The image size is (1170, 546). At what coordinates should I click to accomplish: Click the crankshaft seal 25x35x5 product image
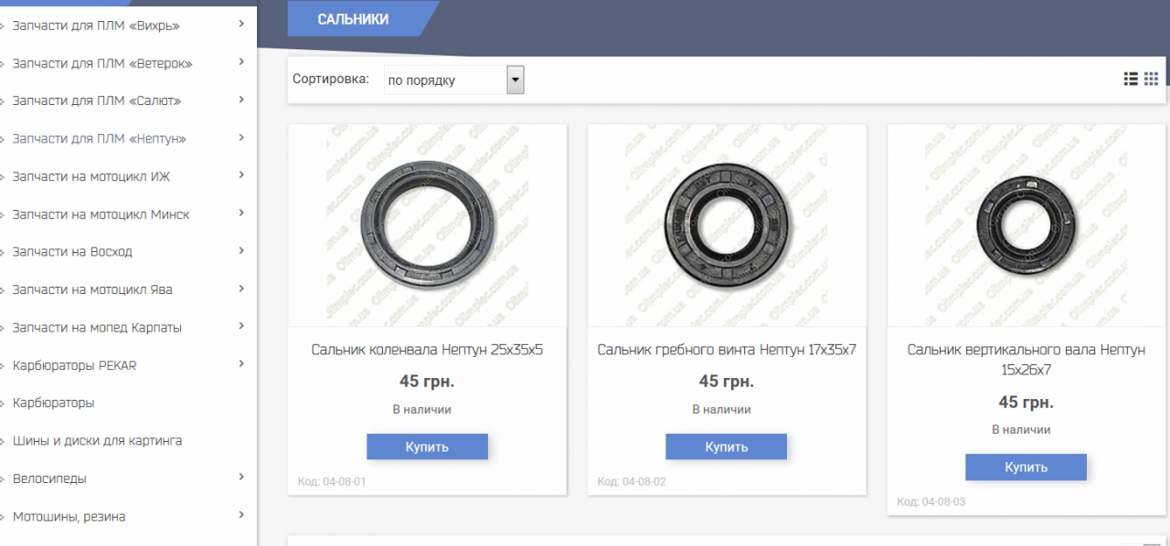(x=427, y=226)
